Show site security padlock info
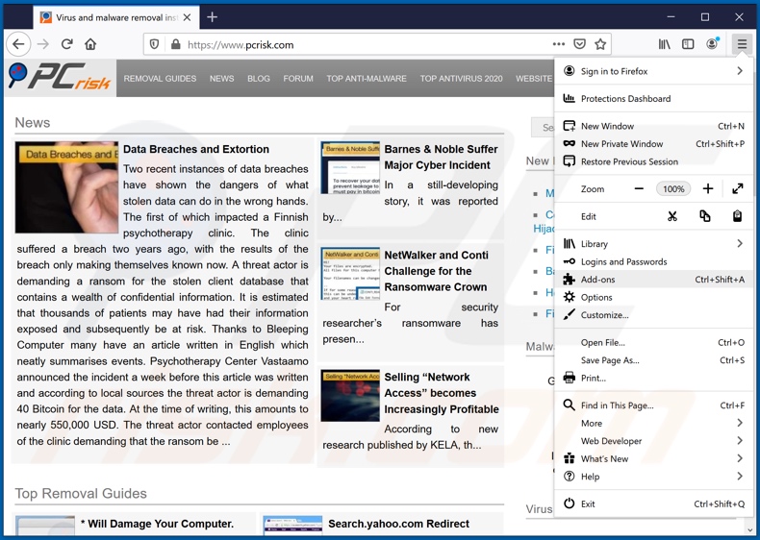The image size is (760, 540). click(175, 44)
